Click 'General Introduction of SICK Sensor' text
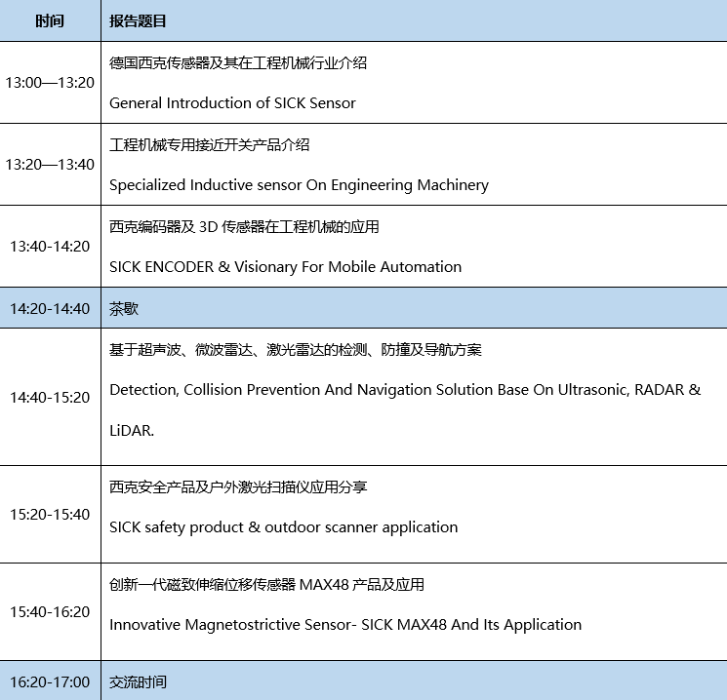727x700 pixels. 232,102
